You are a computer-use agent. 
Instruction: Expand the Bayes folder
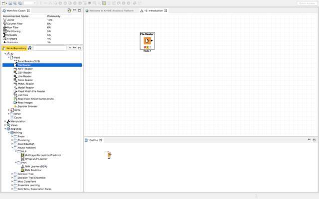pyautogui.click(x=12, y=136)
